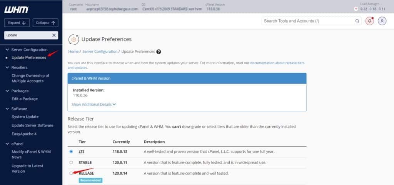Click the WHM logo

pos(16,10)
